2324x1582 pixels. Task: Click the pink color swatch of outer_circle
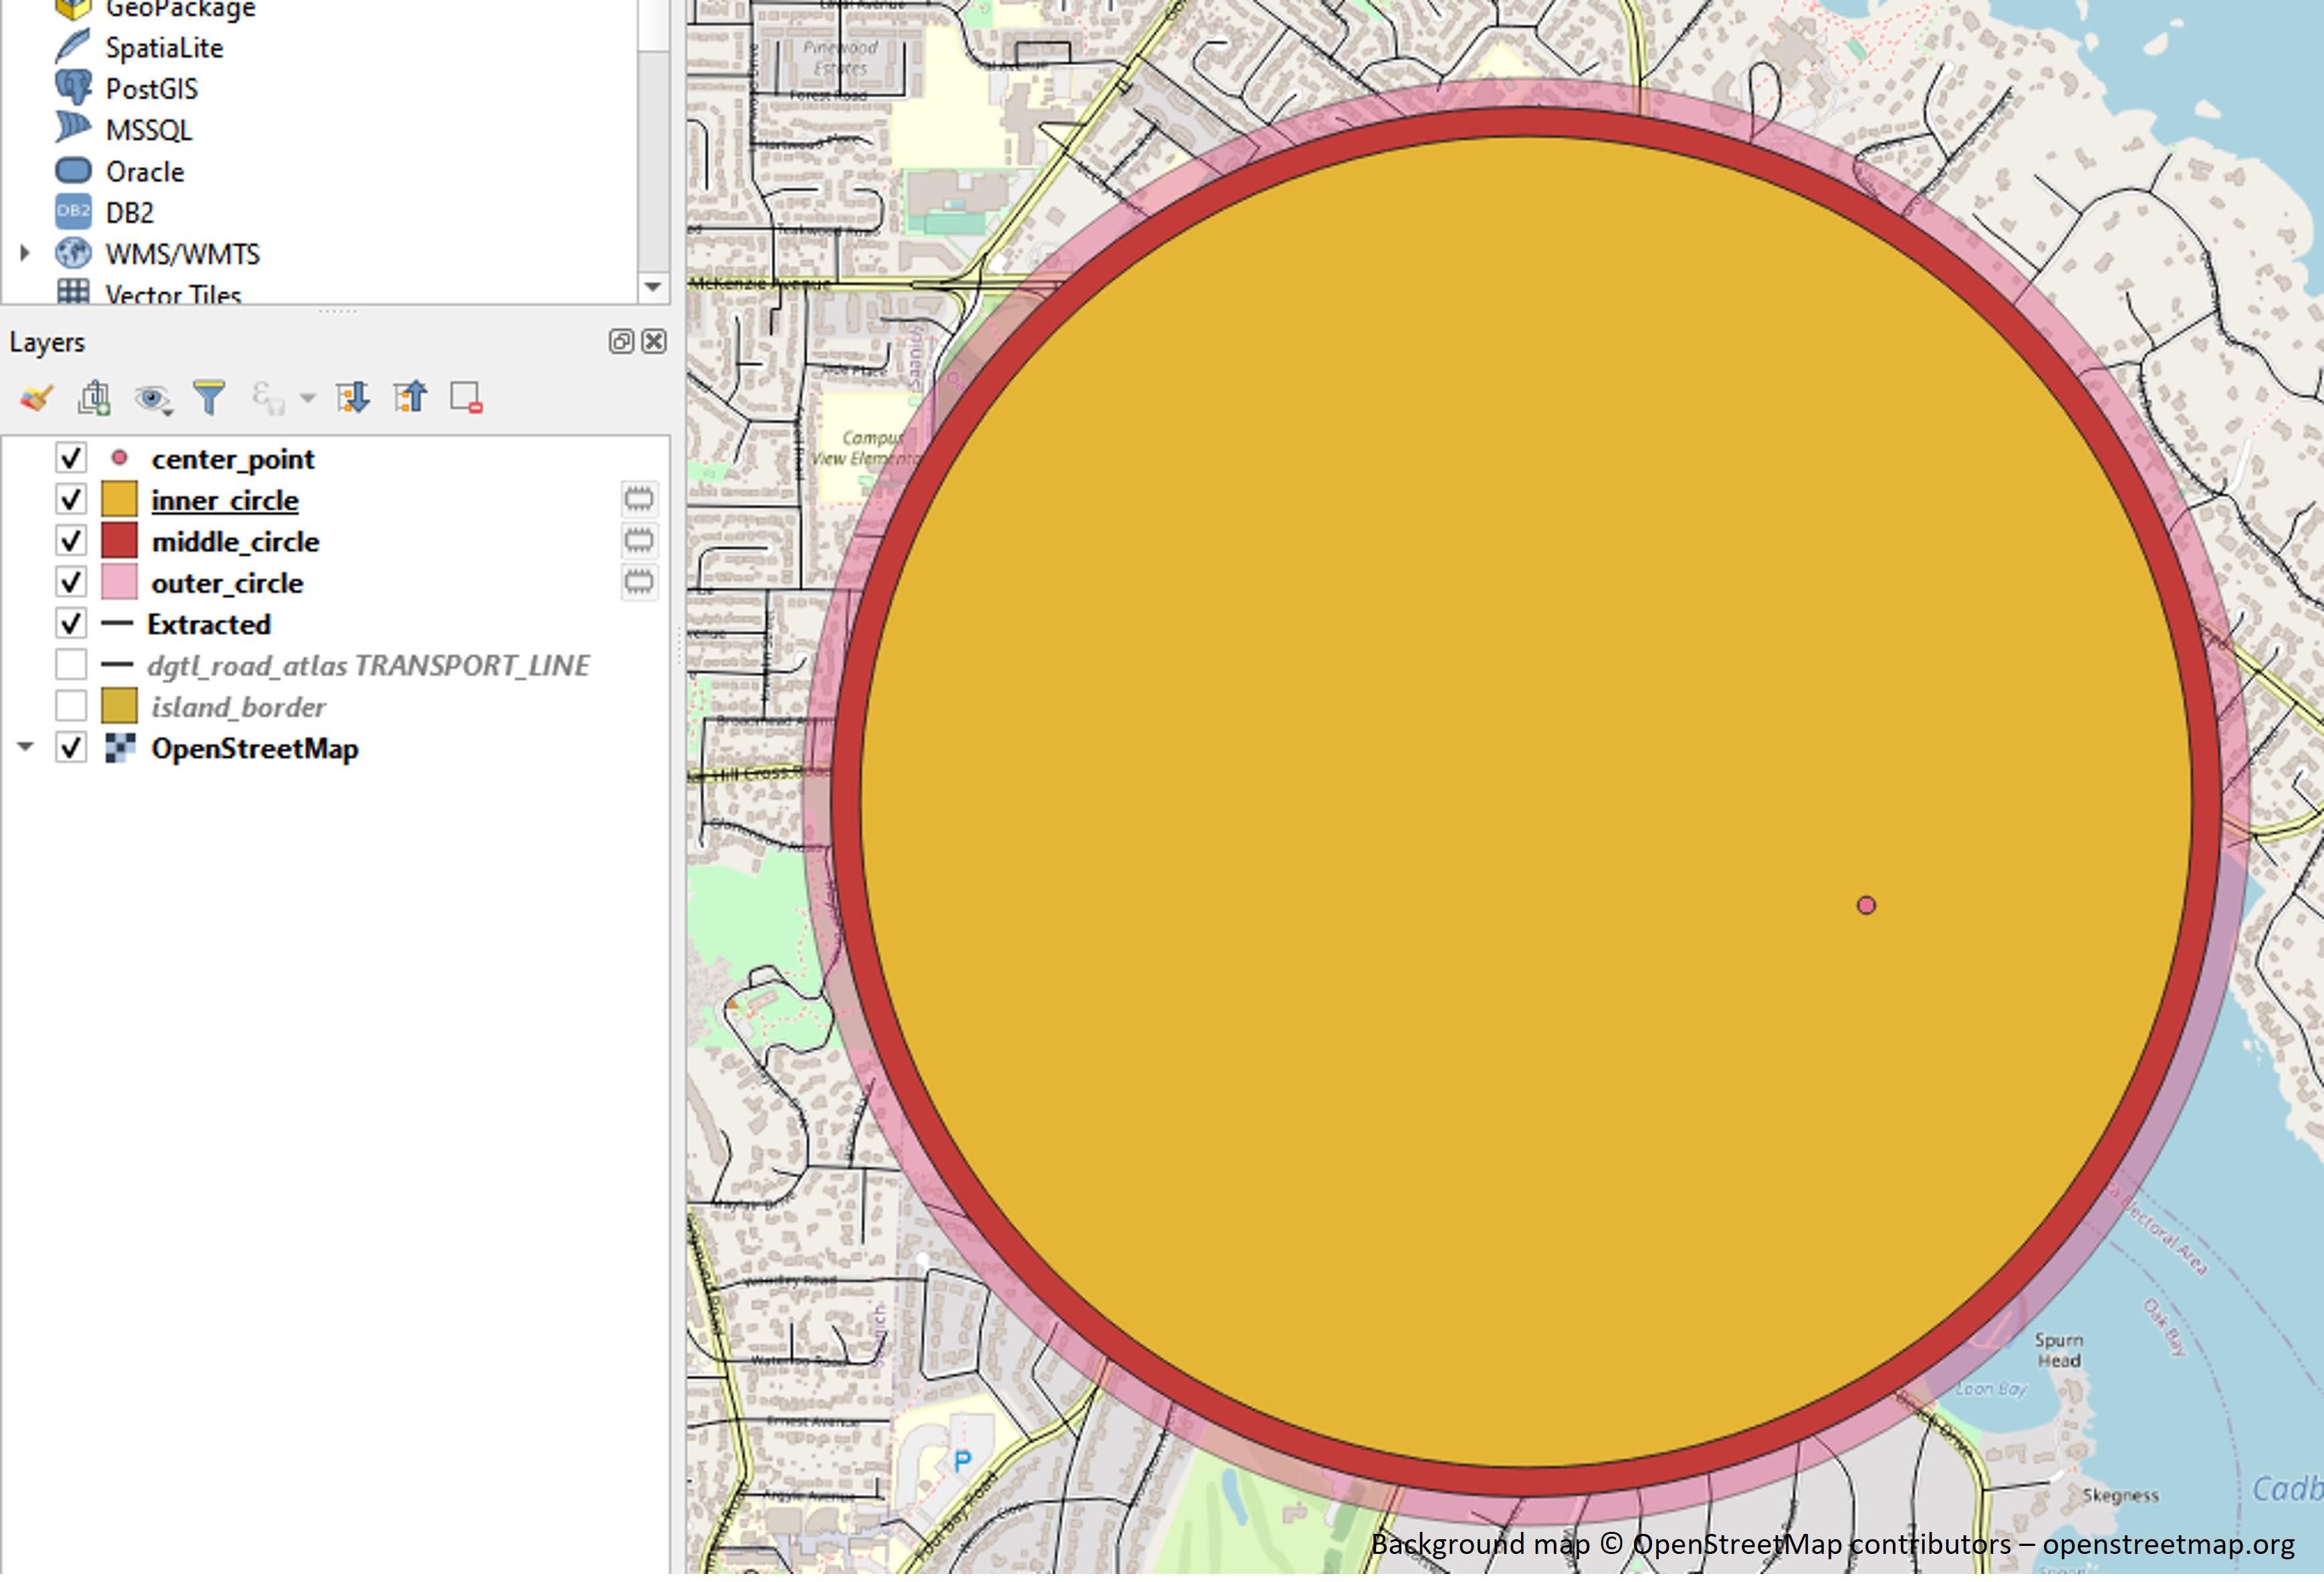click(x=120, y=583)
